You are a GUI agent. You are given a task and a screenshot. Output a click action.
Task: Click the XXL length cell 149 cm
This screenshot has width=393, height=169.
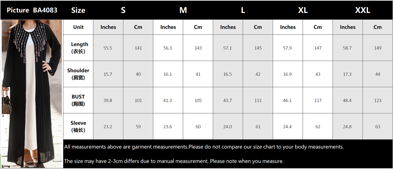coord(377,48)
